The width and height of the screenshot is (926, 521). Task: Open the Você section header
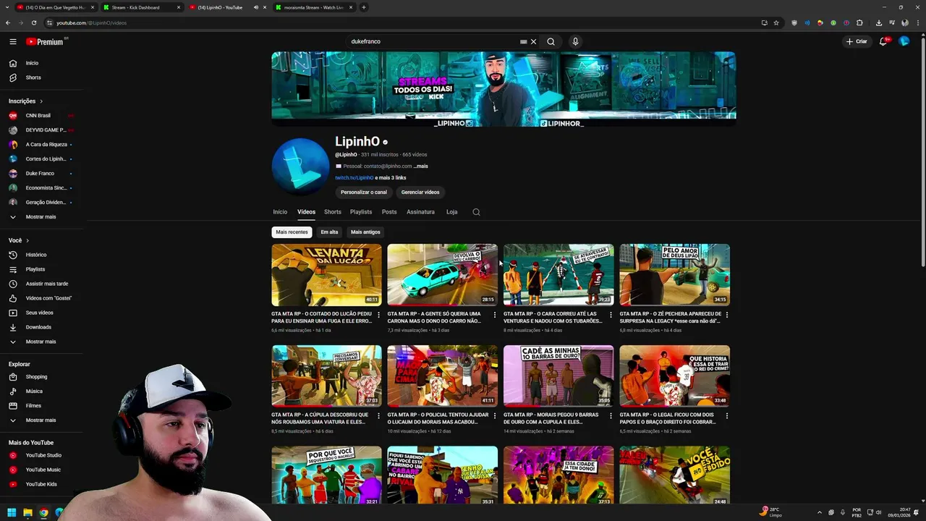19,240
